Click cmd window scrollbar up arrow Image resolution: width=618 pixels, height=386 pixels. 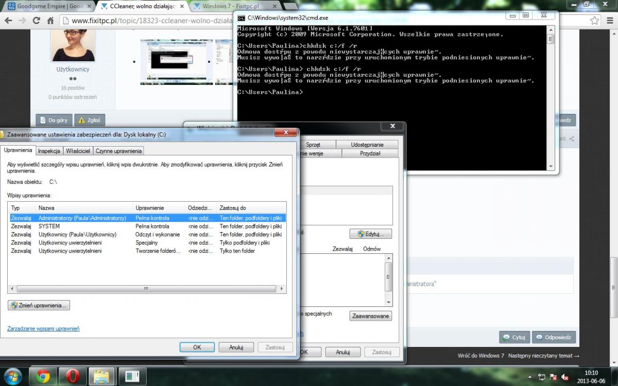click(551, 29)
